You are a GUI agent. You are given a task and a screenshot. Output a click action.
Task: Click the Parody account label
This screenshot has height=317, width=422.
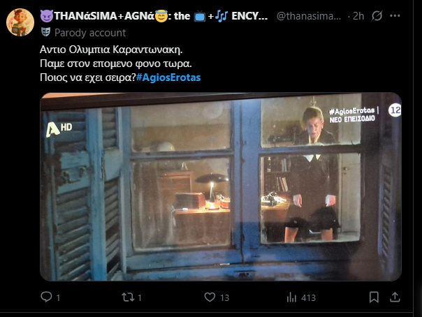(x=90, y=33)
